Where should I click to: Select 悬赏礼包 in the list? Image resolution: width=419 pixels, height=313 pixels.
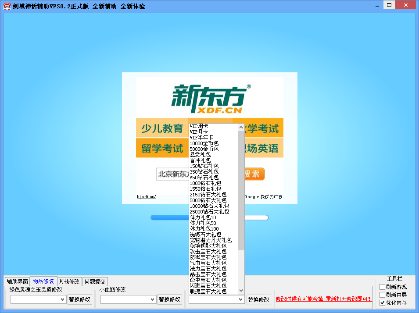pos(213,155)
